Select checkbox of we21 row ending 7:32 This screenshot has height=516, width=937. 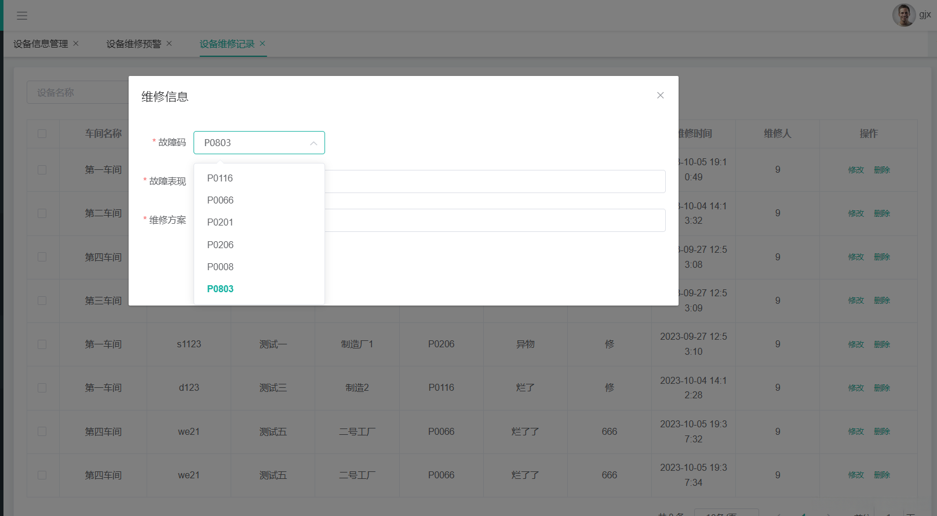pyautogui.click(x=42, y=431)
